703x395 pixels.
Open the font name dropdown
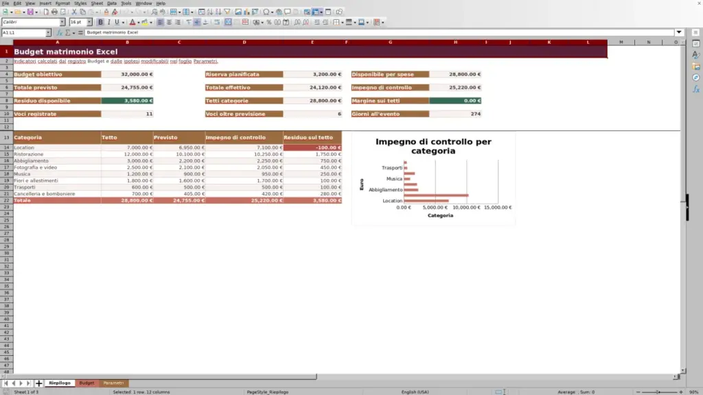click(x=62, y=23)
